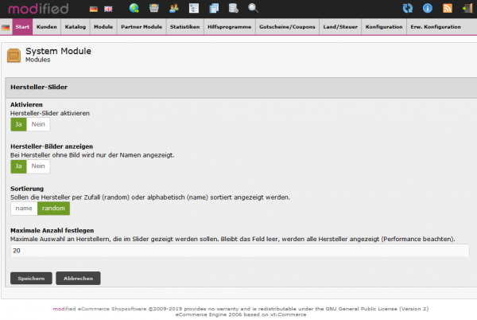This screenshot has width=477, height=320.
Task: Click the blue refresh arrows icon
Action: 408,9
